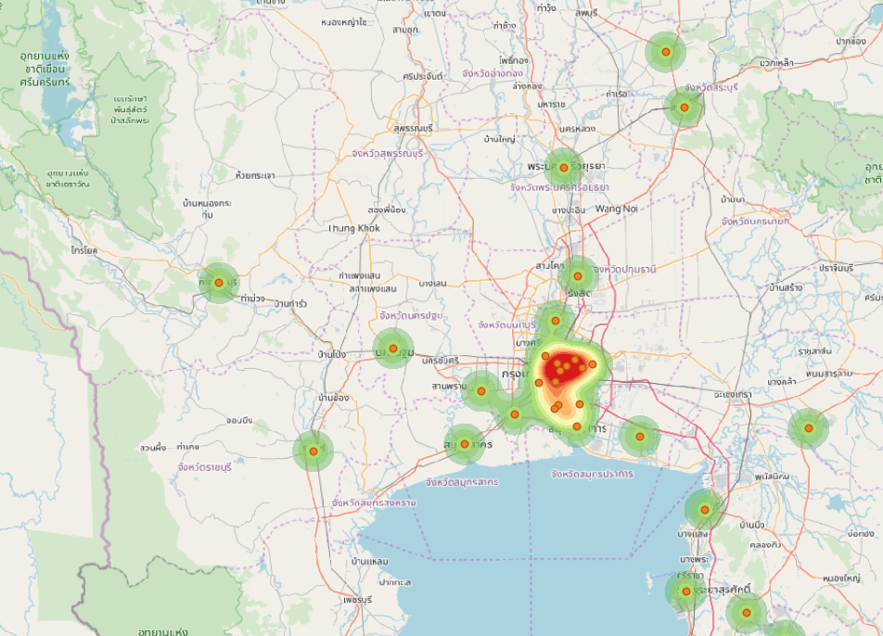Click the heat marker at Ayutthaya
This screenshot has width=883, height=636.
point(564,166)
